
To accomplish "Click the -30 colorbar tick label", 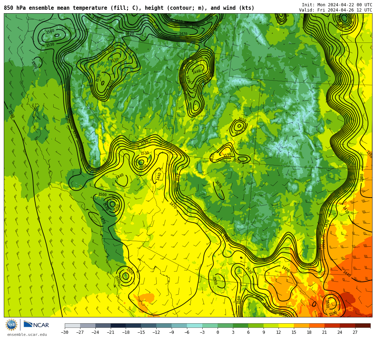I will 65,332.
